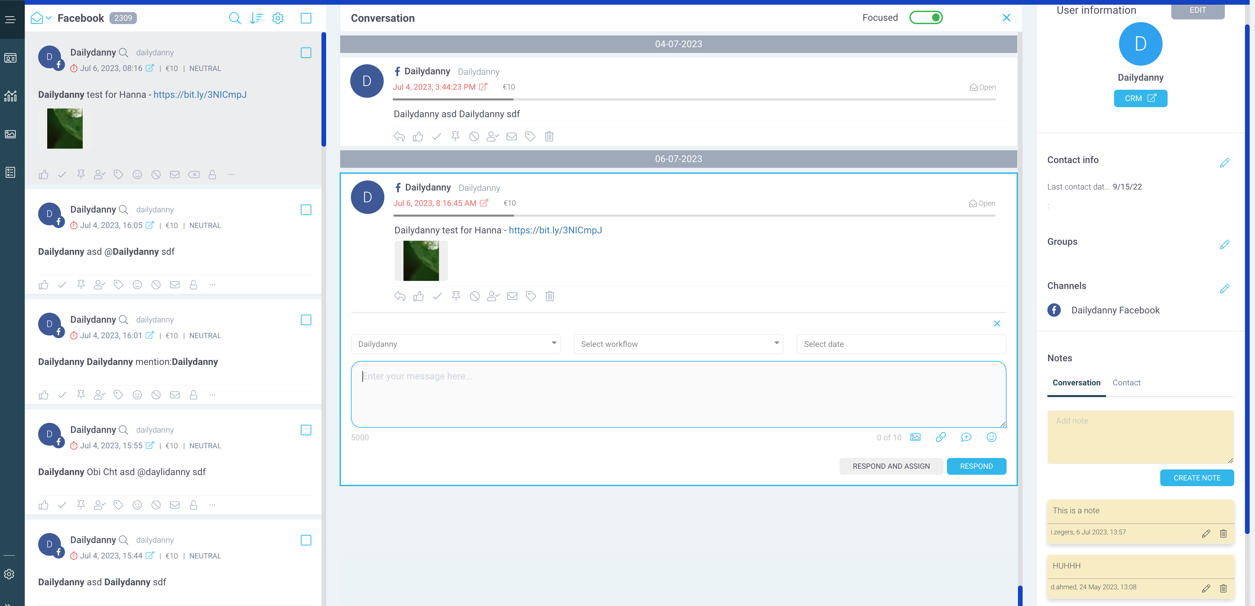This screenshot has height=606, width=1255.
Task: Open the bit.ly/3NICmpJ link in the conversation
Action: click(556, 230)
